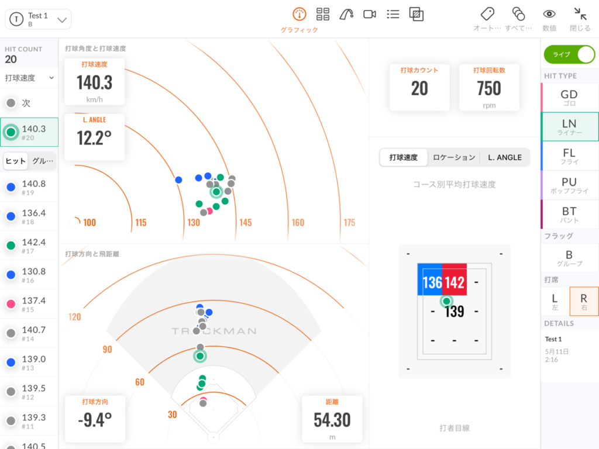Select hit #13 with 139.0
This screenshot has height=449, width=599.
pos(29,362)
